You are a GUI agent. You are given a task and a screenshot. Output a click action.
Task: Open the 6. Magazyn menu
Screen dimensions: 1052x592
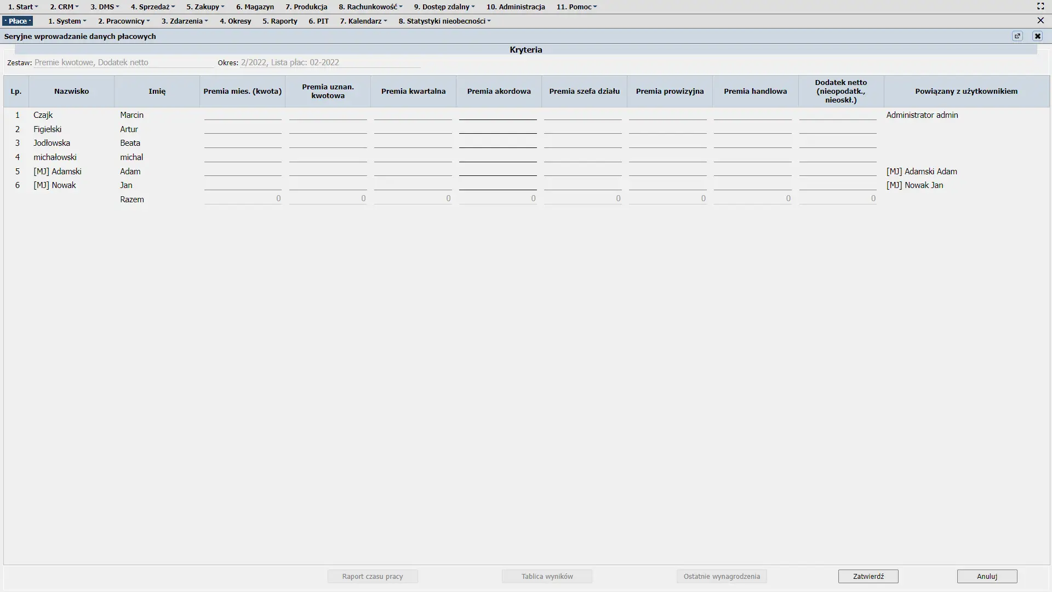pos(255,7)
